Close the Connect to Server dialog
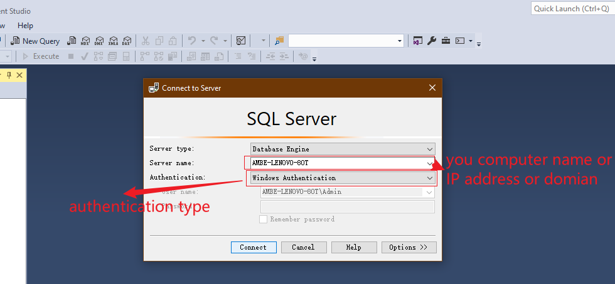This screenshot has width=615, height=284. [x=432, y=88]
